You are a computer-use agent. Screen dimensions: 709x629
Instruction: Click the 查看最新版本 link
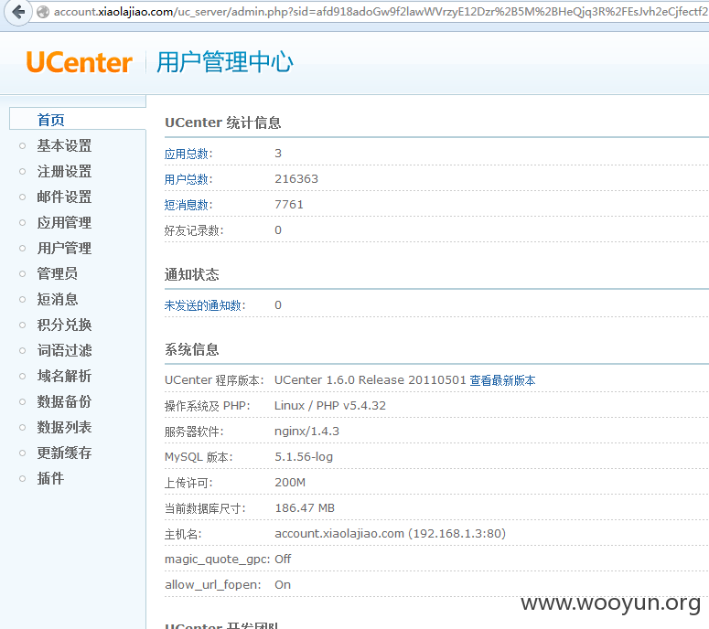coord(502,380)
